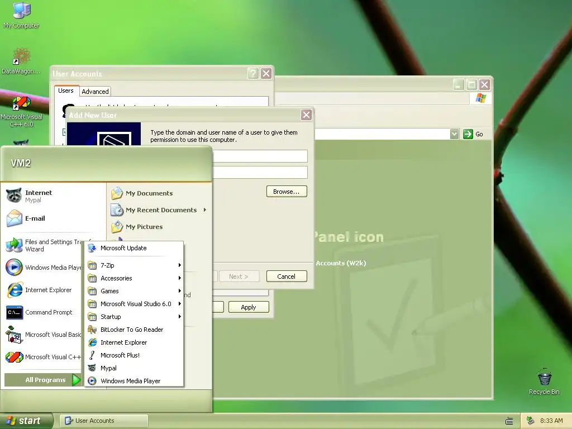Image resolution: width=572 pixels, height=429 pixels.
Task: Click the Go arrow button in address bar
Action: (x=468, y=134)
